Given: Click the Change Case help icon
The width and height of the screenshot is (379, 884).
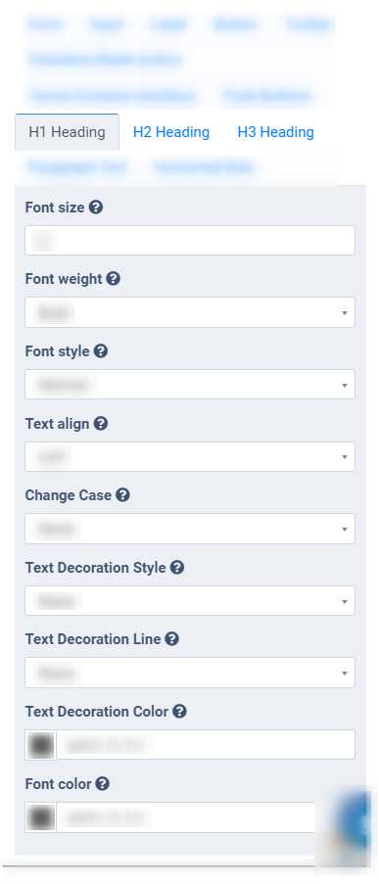Looking at the screenshot, I should click(122, 495).
